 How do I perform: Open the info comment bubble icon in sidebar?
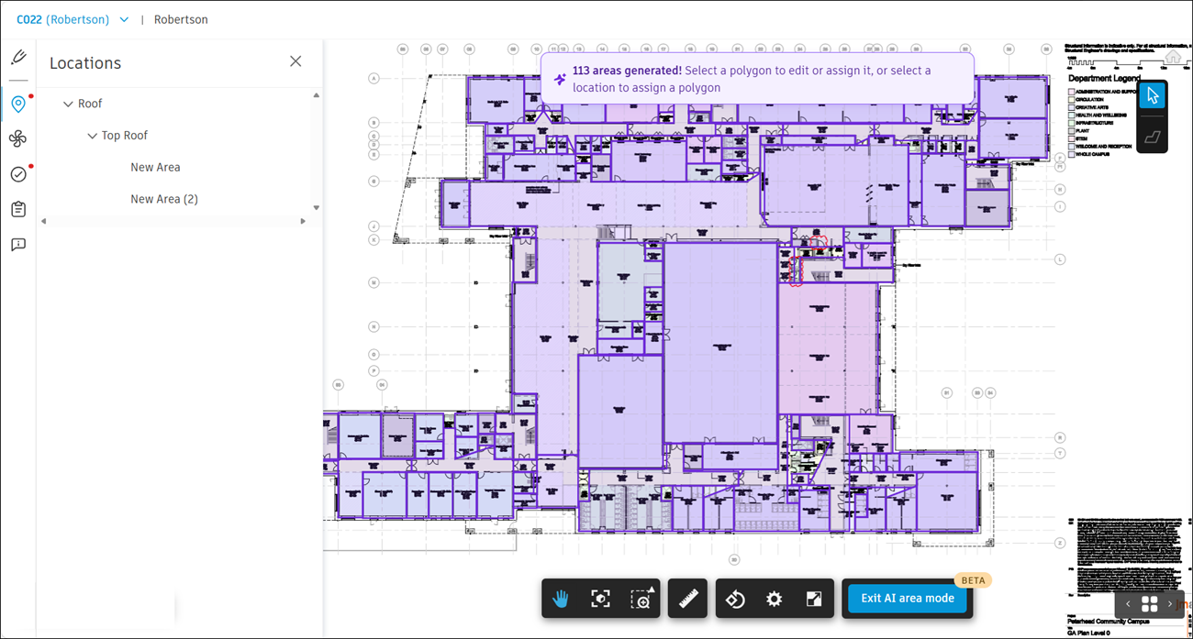pyautogui.click(x=18, y=245)
